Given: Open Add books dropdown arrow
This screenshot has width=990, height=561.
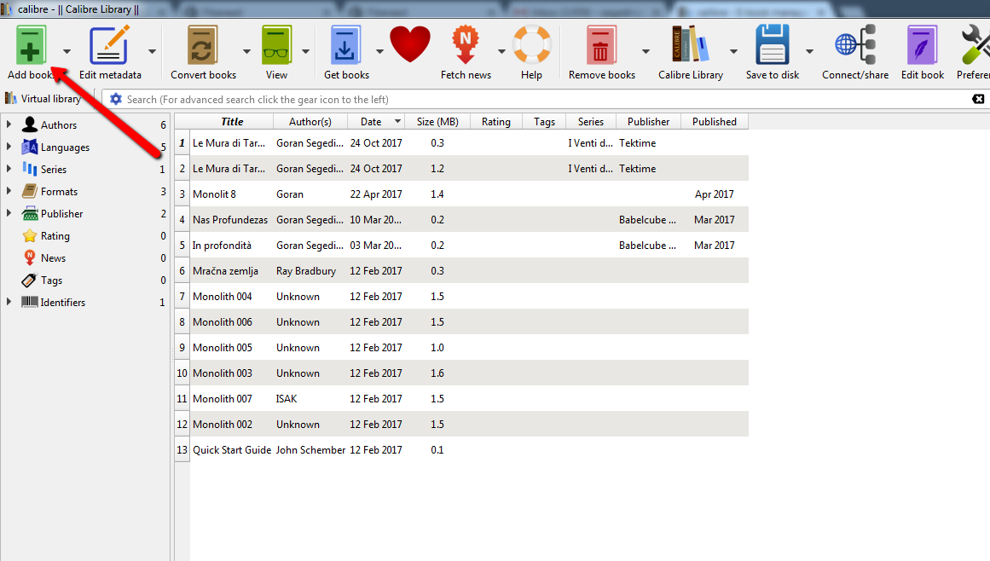Looking at the screenshot, I should (67, 51).
